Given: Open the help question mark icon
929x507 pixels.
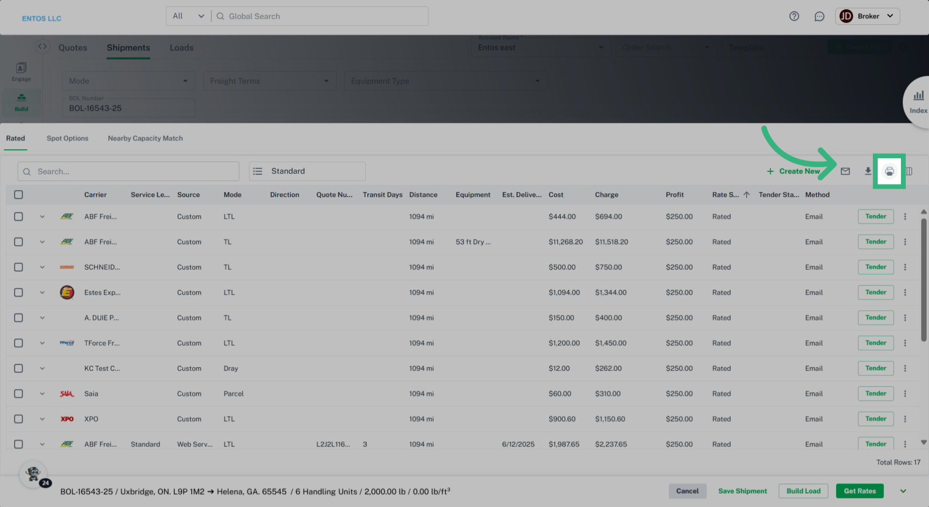Looking at the screenshot, I should [794, 16].
